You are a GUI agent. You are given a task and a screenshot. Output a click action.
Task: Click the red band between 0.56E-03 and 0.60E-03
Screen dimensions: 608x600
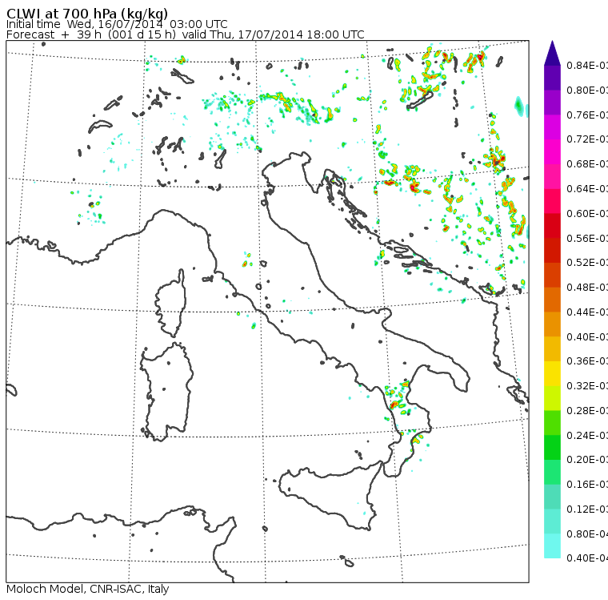[x=552, y=226]
